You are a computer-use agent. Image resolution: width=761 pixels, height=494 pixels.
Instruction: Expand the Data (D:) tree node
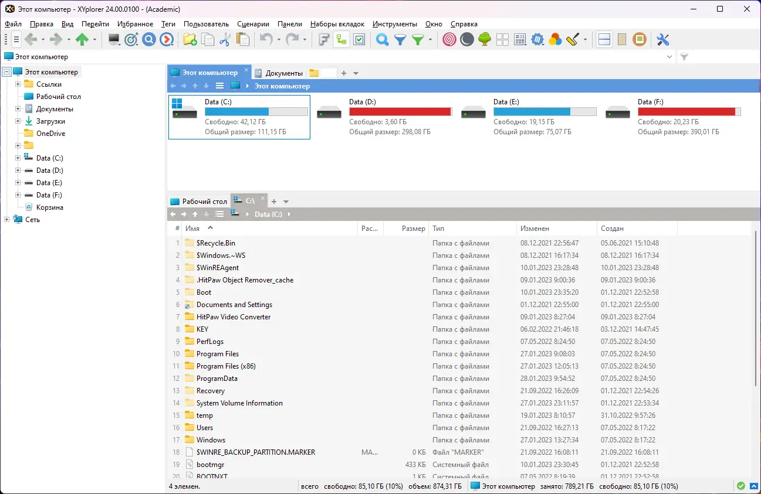click(18, 171)
